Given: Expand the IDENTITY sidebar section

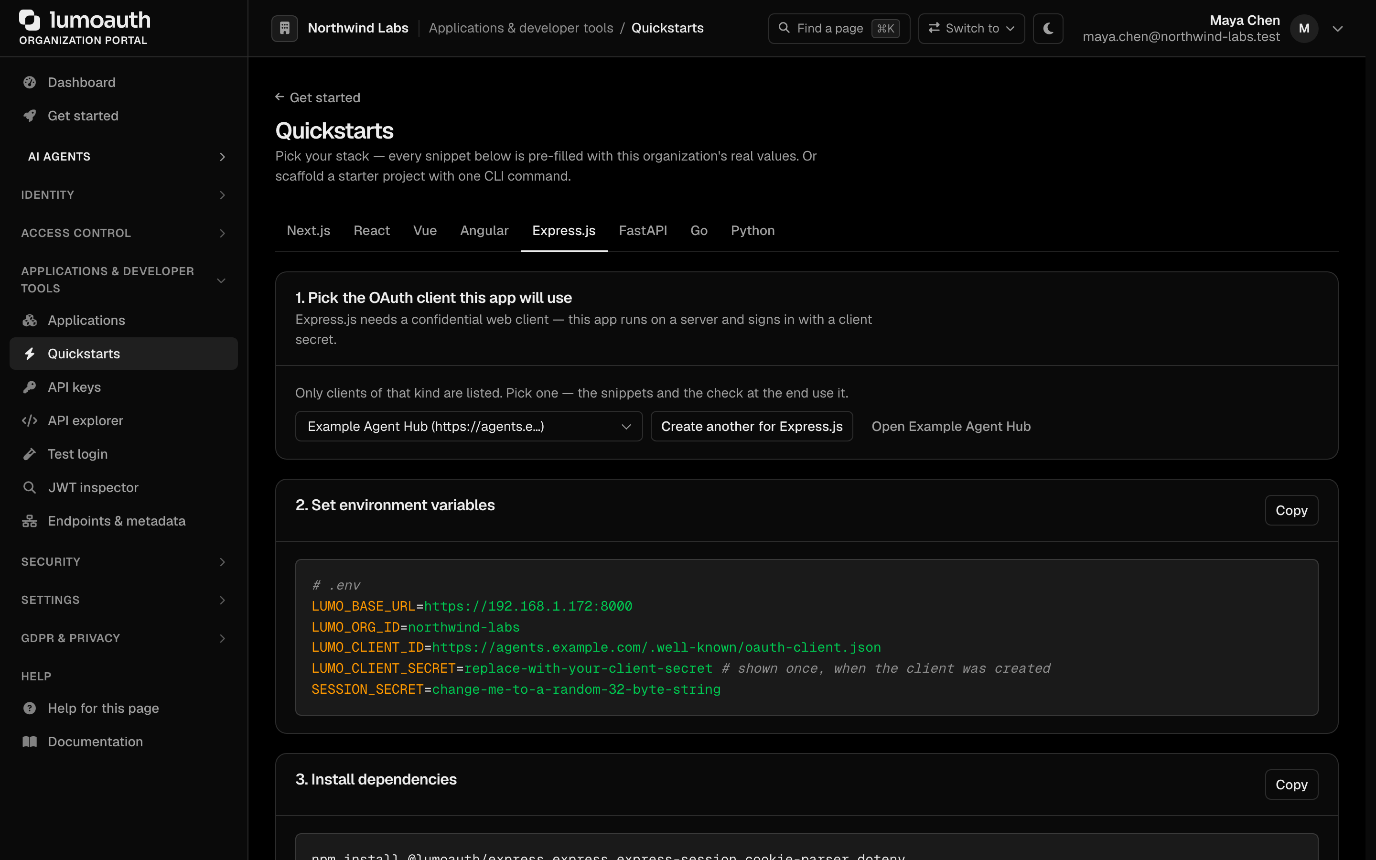Looking at the screenshot, I should point(124,195).
